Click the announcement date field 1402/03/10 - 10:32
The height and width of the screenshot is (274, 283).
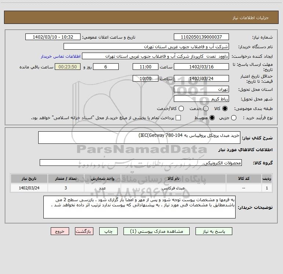(53, 37)
